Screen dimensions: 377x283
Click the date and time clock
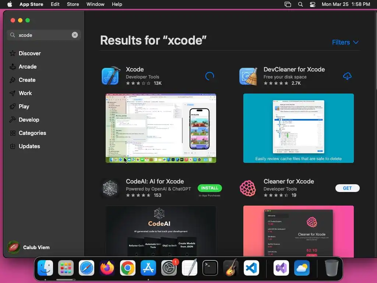pos(346,4)
